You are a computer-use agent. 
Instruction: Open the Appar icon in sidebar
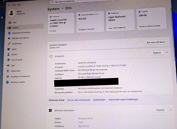tap(9, 49)
